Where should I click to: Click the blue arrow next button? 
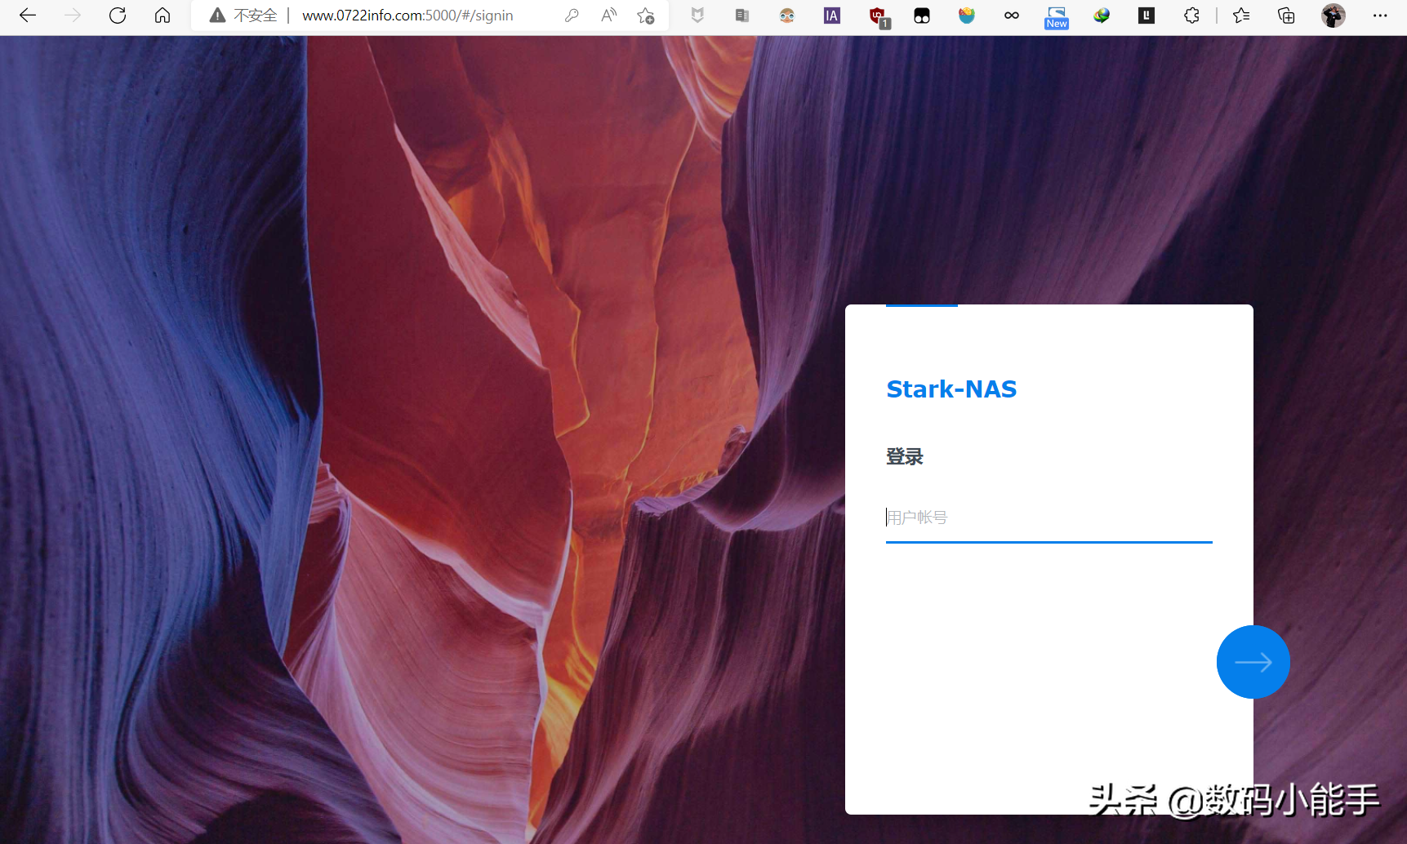tap(1253, 662)
